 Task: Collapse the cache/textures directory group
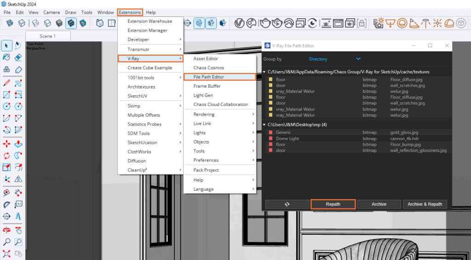[264, 72]
